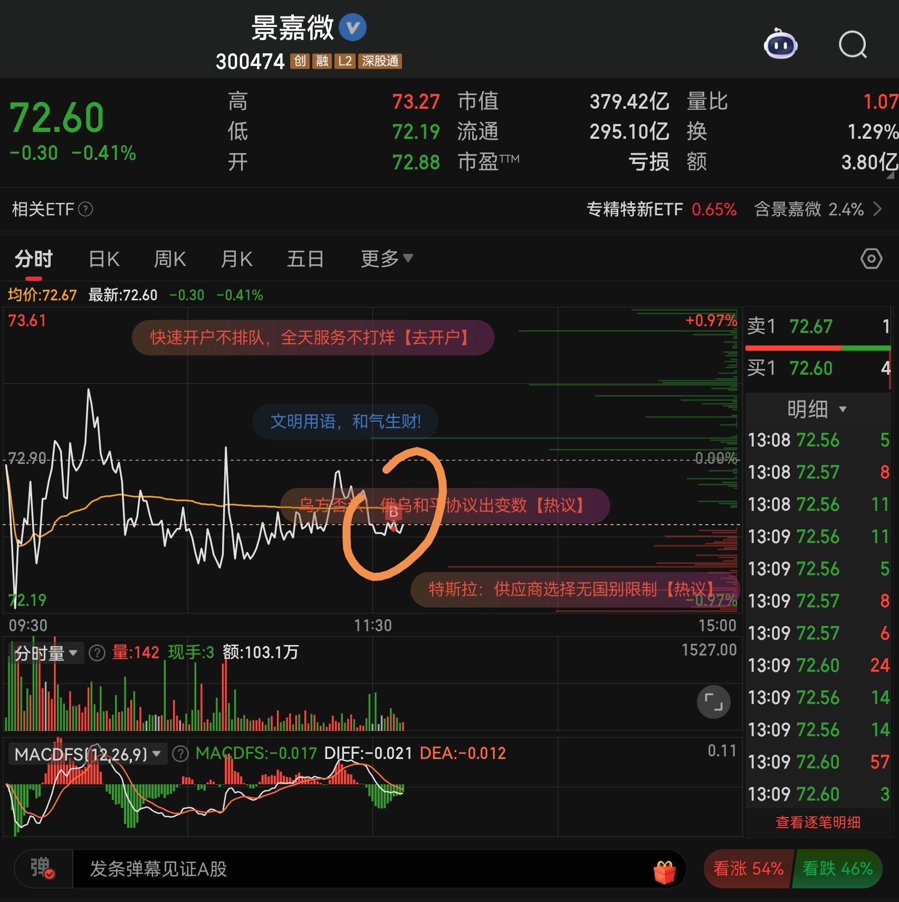This screenshot has height=902, width=899.
Task: Tap the 流通 295.10亿 value
Action: 629,131
